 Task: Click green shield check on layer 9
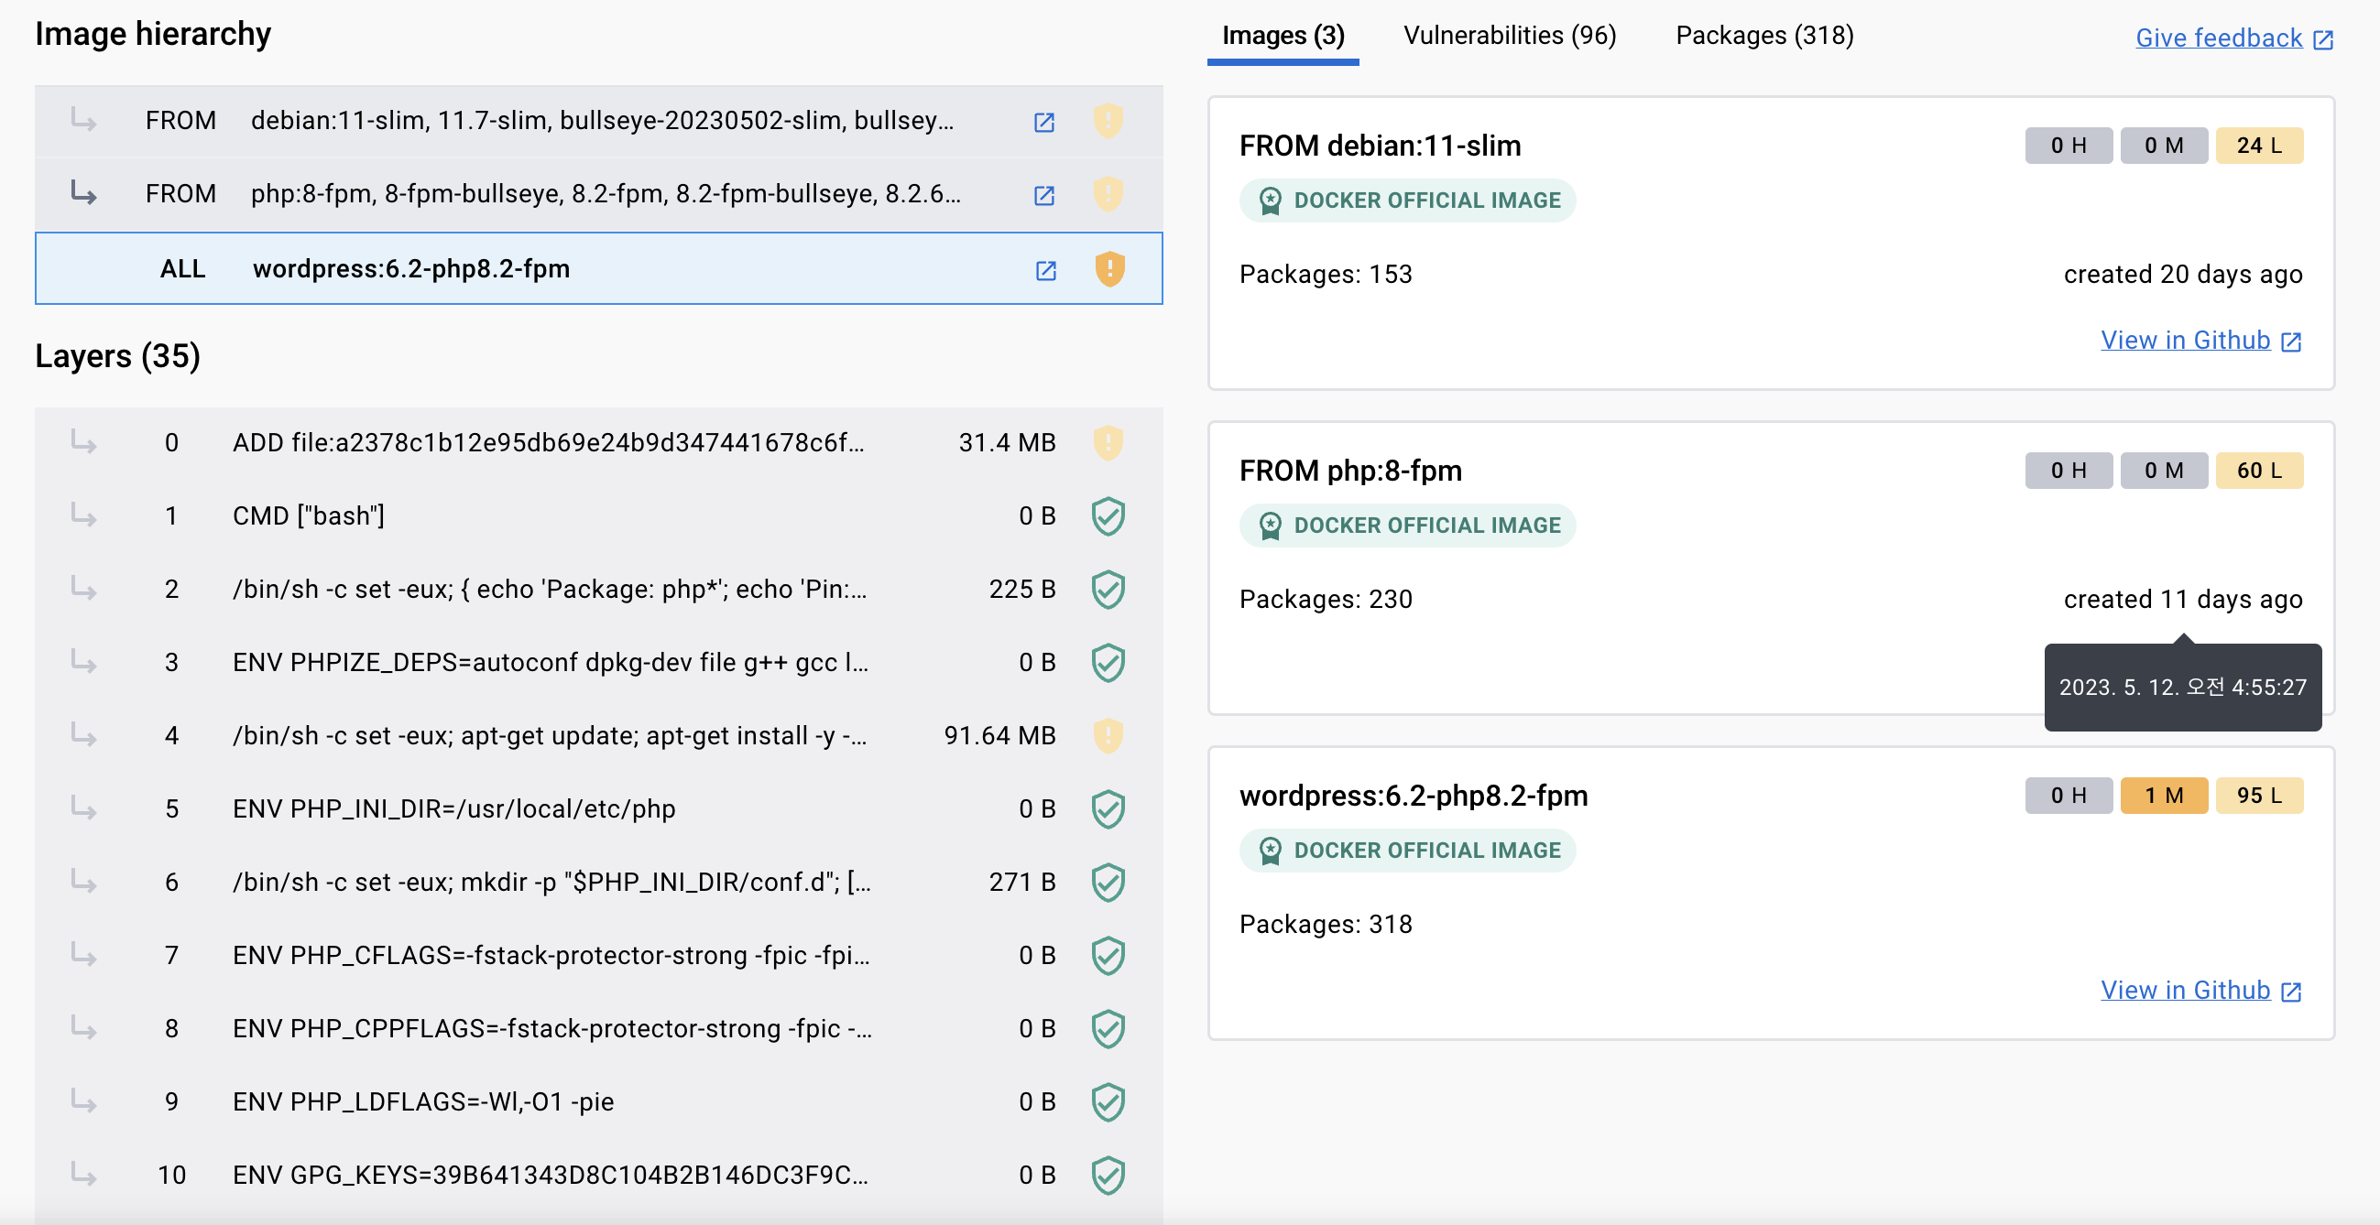tap(1108, 1101)
